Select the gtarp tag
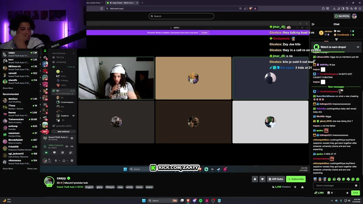The height and width of the screenshot is (204, 363). 100,187
